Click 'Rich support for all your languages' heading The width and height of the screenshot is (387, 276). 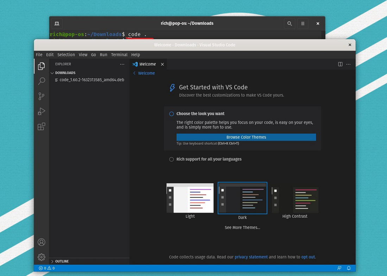(x=209, y=159)
